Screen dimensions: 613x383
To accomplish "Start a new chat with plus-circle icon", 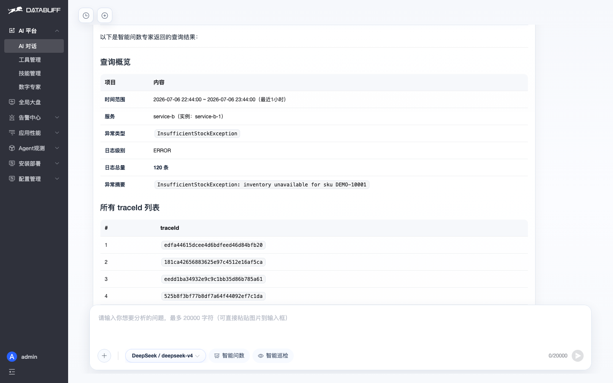I will (x=105, y=16).
